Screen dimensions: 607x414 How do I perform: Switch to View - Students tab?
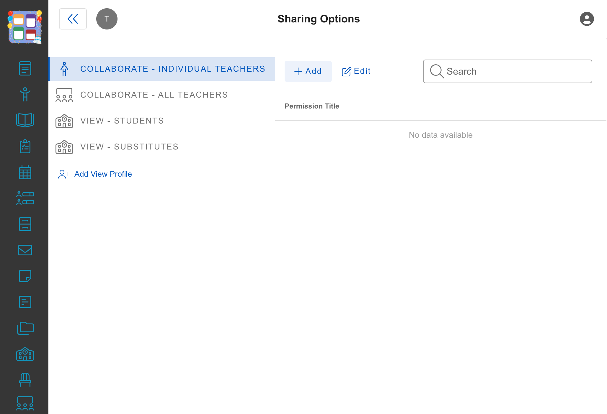point(162,121)
